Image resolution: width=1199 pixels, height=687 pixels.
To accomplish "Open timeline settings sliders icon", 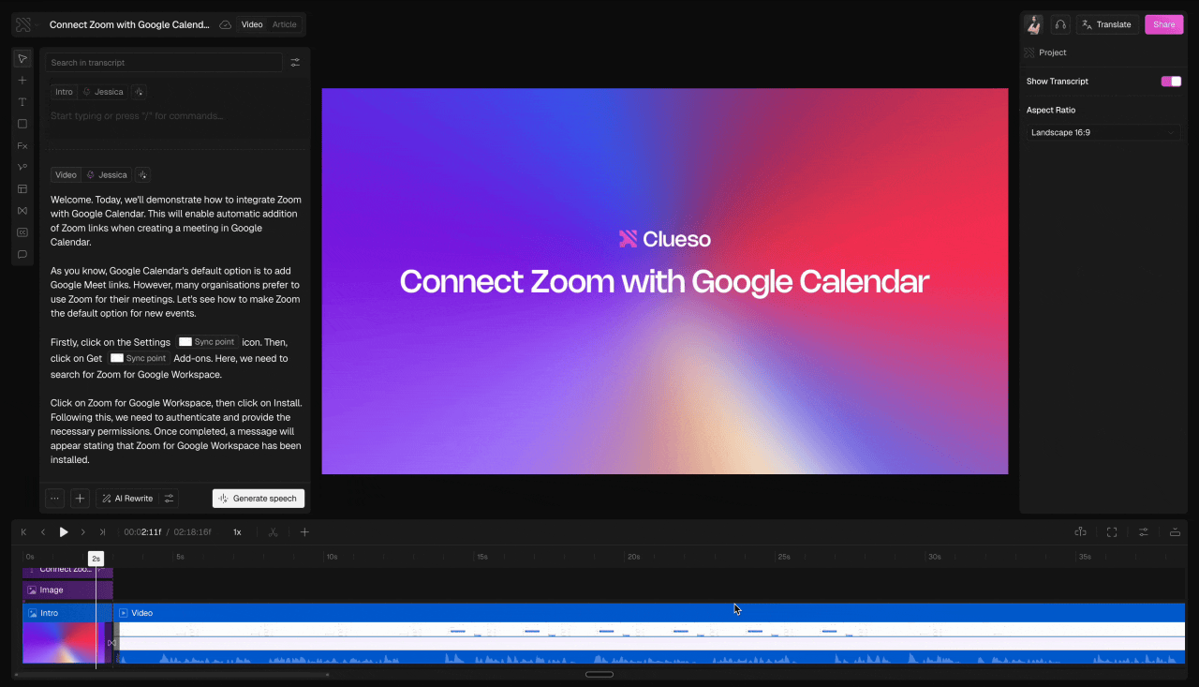I will click(x=1144, y=532).
